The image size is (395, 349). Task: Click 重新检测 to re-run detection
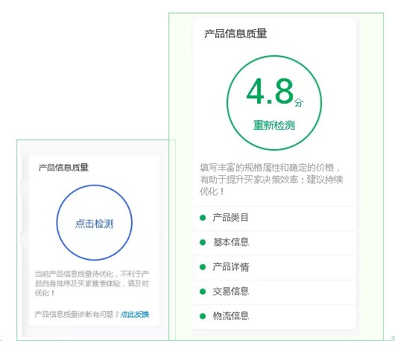[x=274, y=125]
